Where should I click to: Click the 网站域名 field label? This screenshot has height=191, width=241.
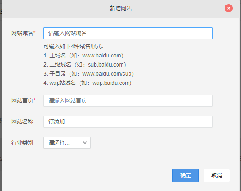point(22,33)
